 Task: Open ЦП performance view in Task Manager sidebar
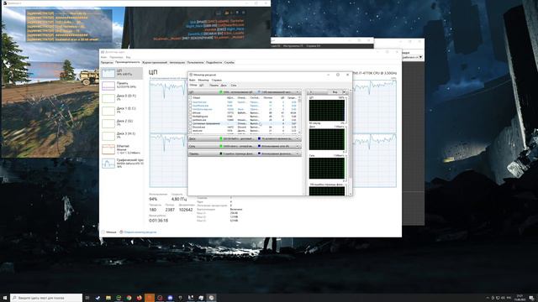[x=122, y=73]
